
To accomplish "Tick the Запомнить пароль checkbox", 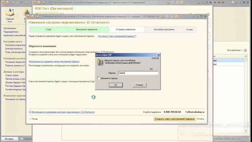I will [98, 78].
